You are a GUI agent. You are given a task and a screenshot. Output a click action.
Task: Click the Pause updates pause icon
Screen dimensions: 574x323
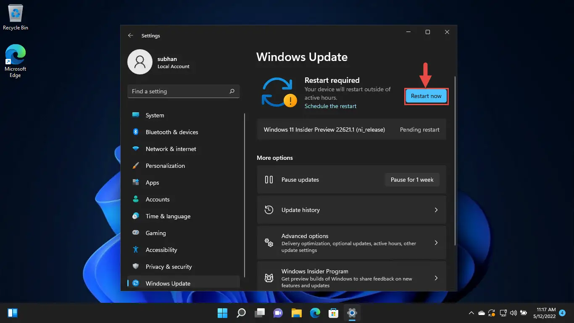[x=269, y=180]
